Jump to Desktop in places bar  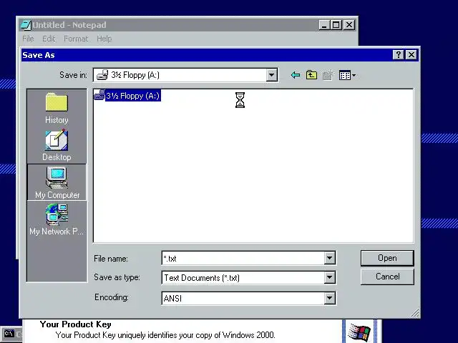click(x=57, y=145)
